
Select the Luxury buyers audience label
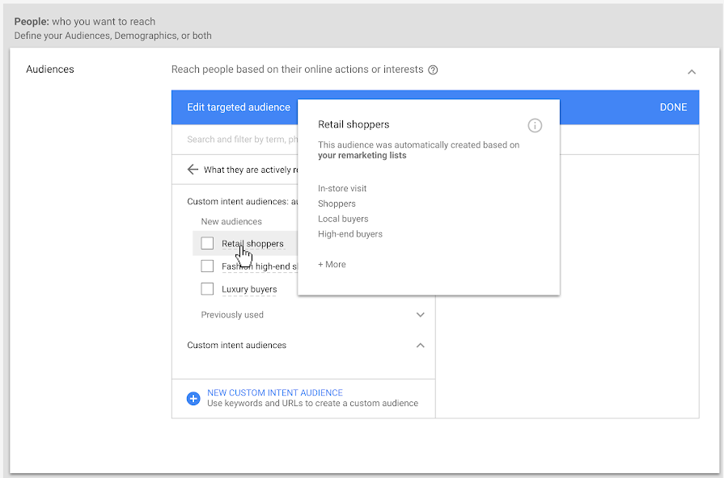(249, 289)
